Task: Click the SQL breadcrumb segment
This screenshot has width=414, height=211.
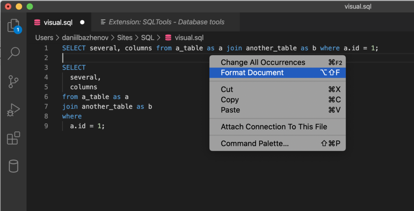Action: pyautogui.click(x=148, y=38)
